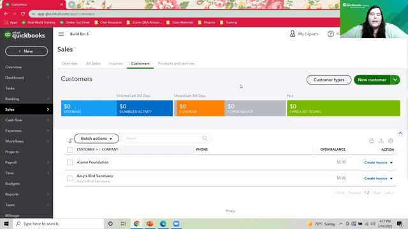Switch to the Overview sales tab
The width and height of the screenshot is (408, 229).
coord(69,64)
